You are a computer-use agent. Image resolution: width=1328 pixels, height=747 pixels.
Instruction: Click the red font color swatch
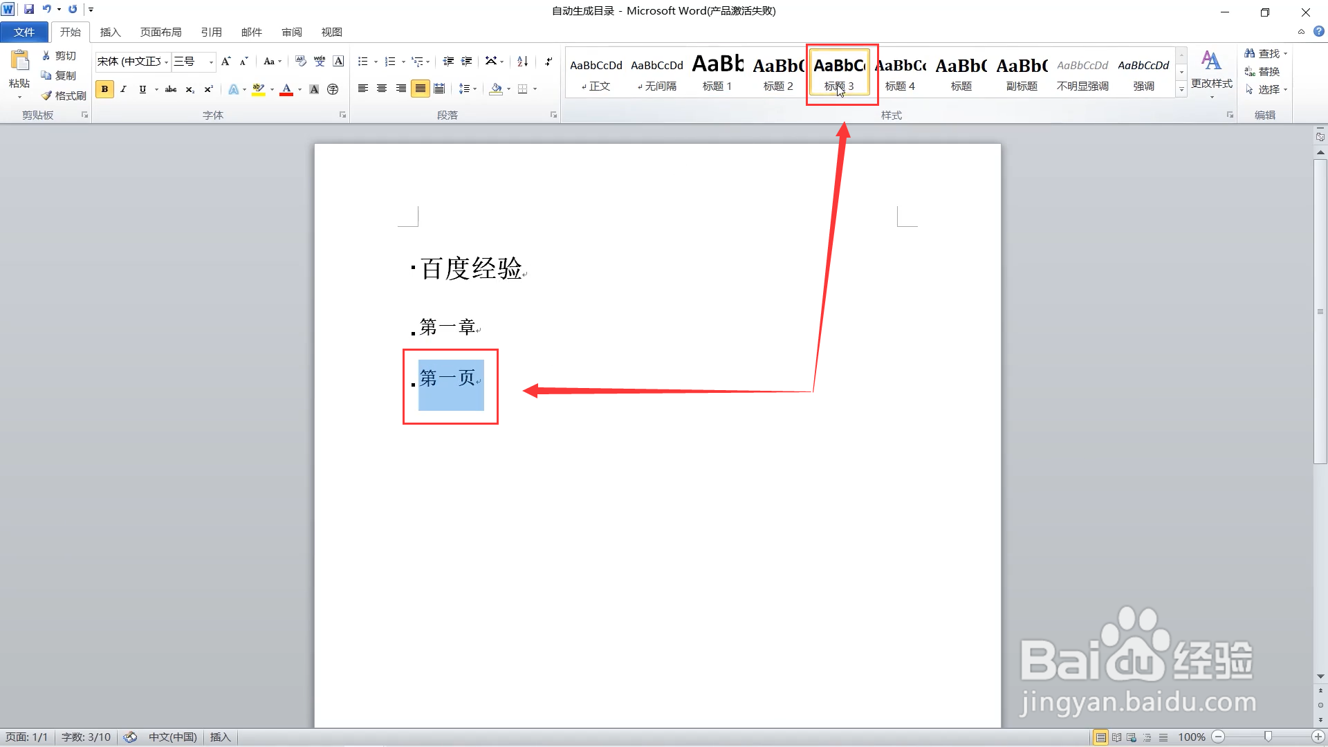coord(286,89)
